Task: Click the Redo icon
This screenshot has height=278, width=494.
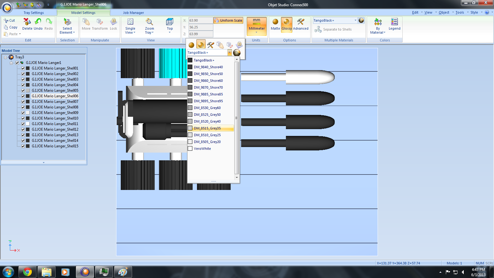Action: [49, 22]
